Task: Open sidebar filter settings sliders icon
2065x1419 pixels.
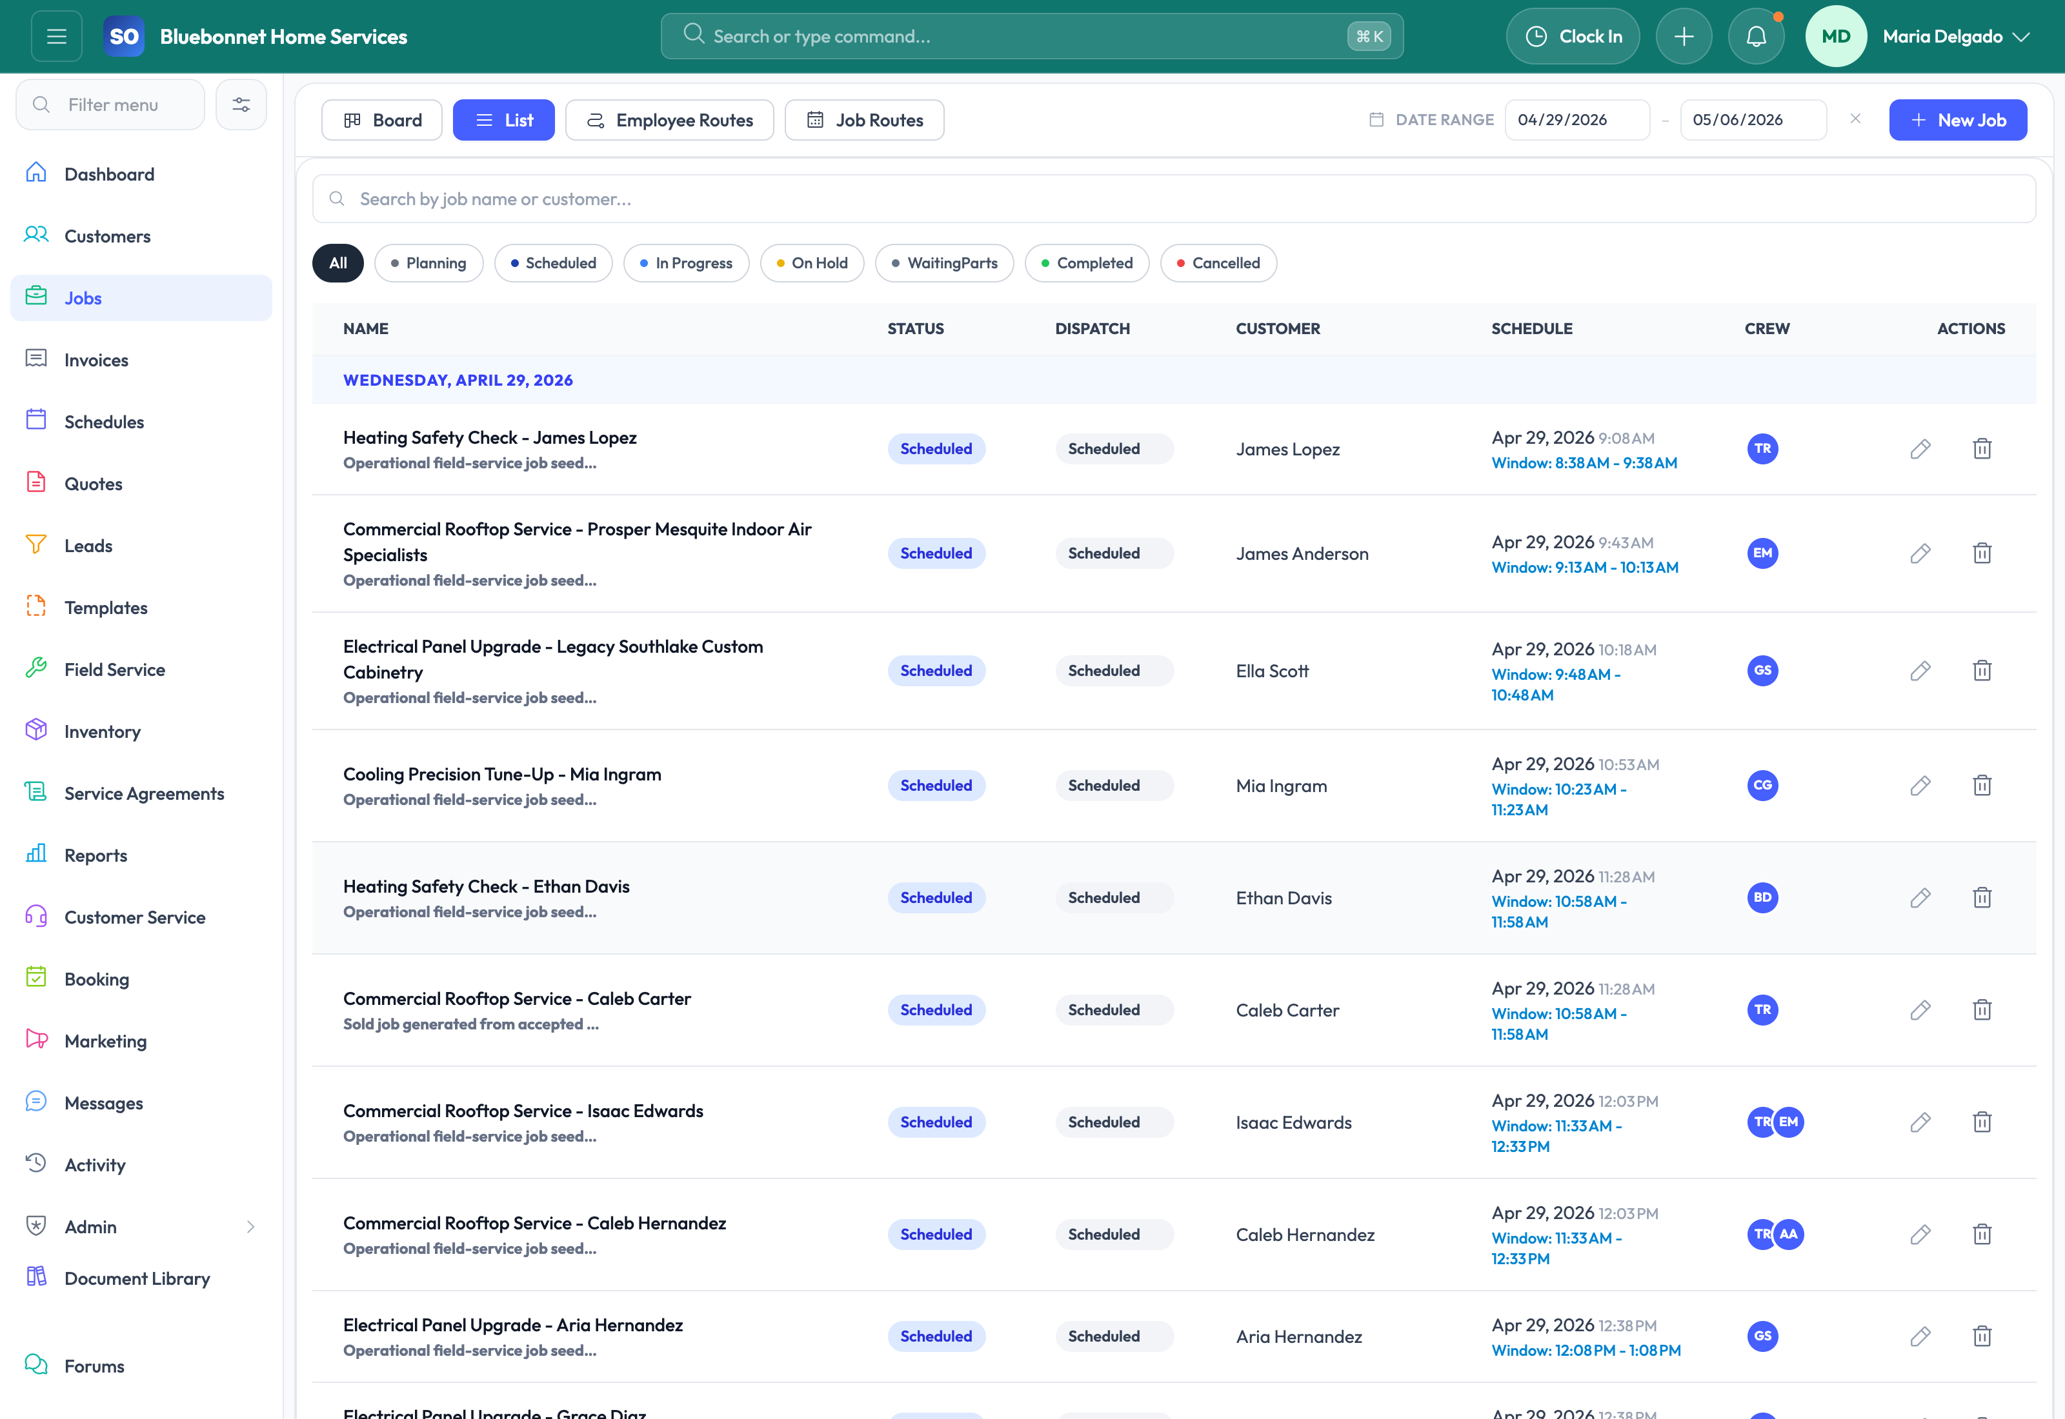Action: 241,105
